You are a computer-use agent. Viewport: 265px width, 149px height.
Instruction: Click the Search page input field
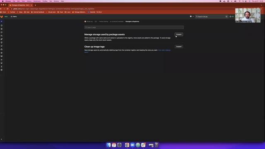(134, 27)
